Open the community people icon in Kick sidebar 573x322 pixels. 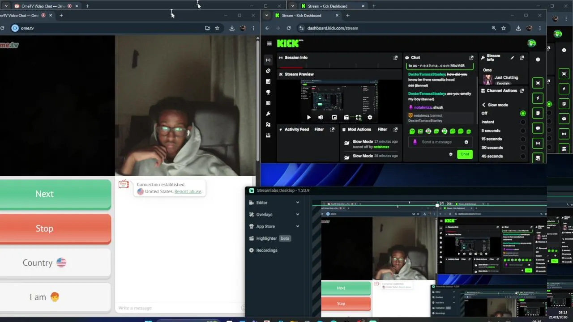[268, 124]
